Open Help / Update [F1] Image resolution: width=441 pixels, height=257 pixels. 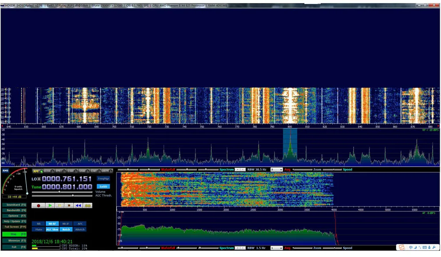[15, 221]
